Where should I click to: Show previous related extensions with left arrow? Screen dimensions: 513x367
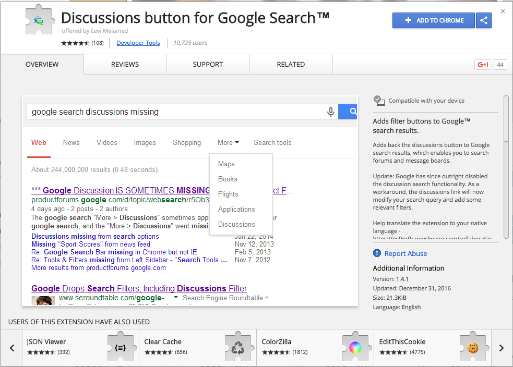click(11, 348)
